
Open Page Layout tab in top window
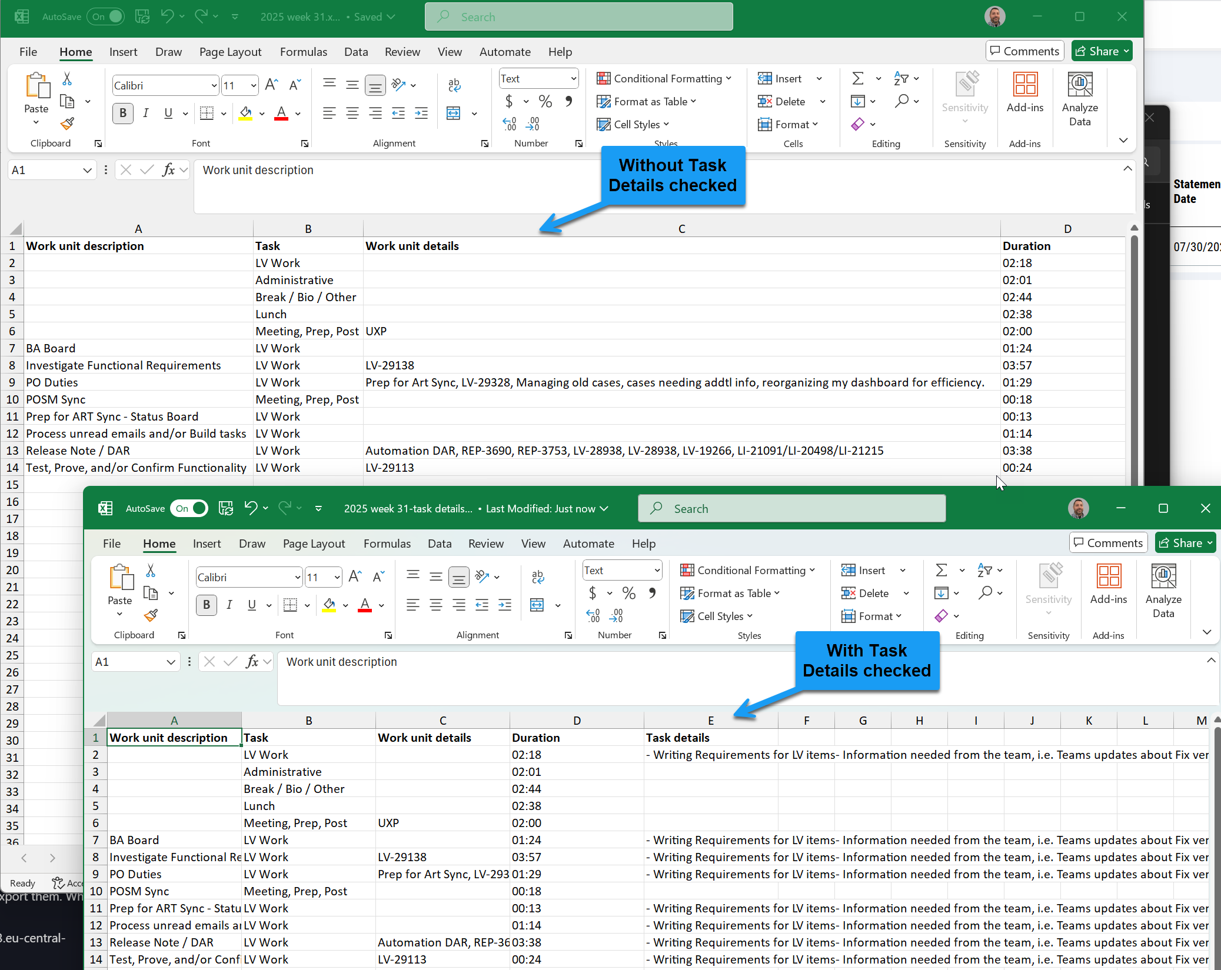point(231,52)
